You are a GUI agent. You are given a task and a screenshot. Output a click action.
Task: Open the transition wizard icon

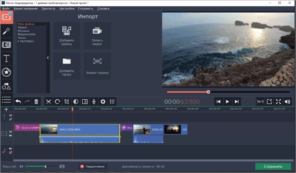(x=85, y=102)
